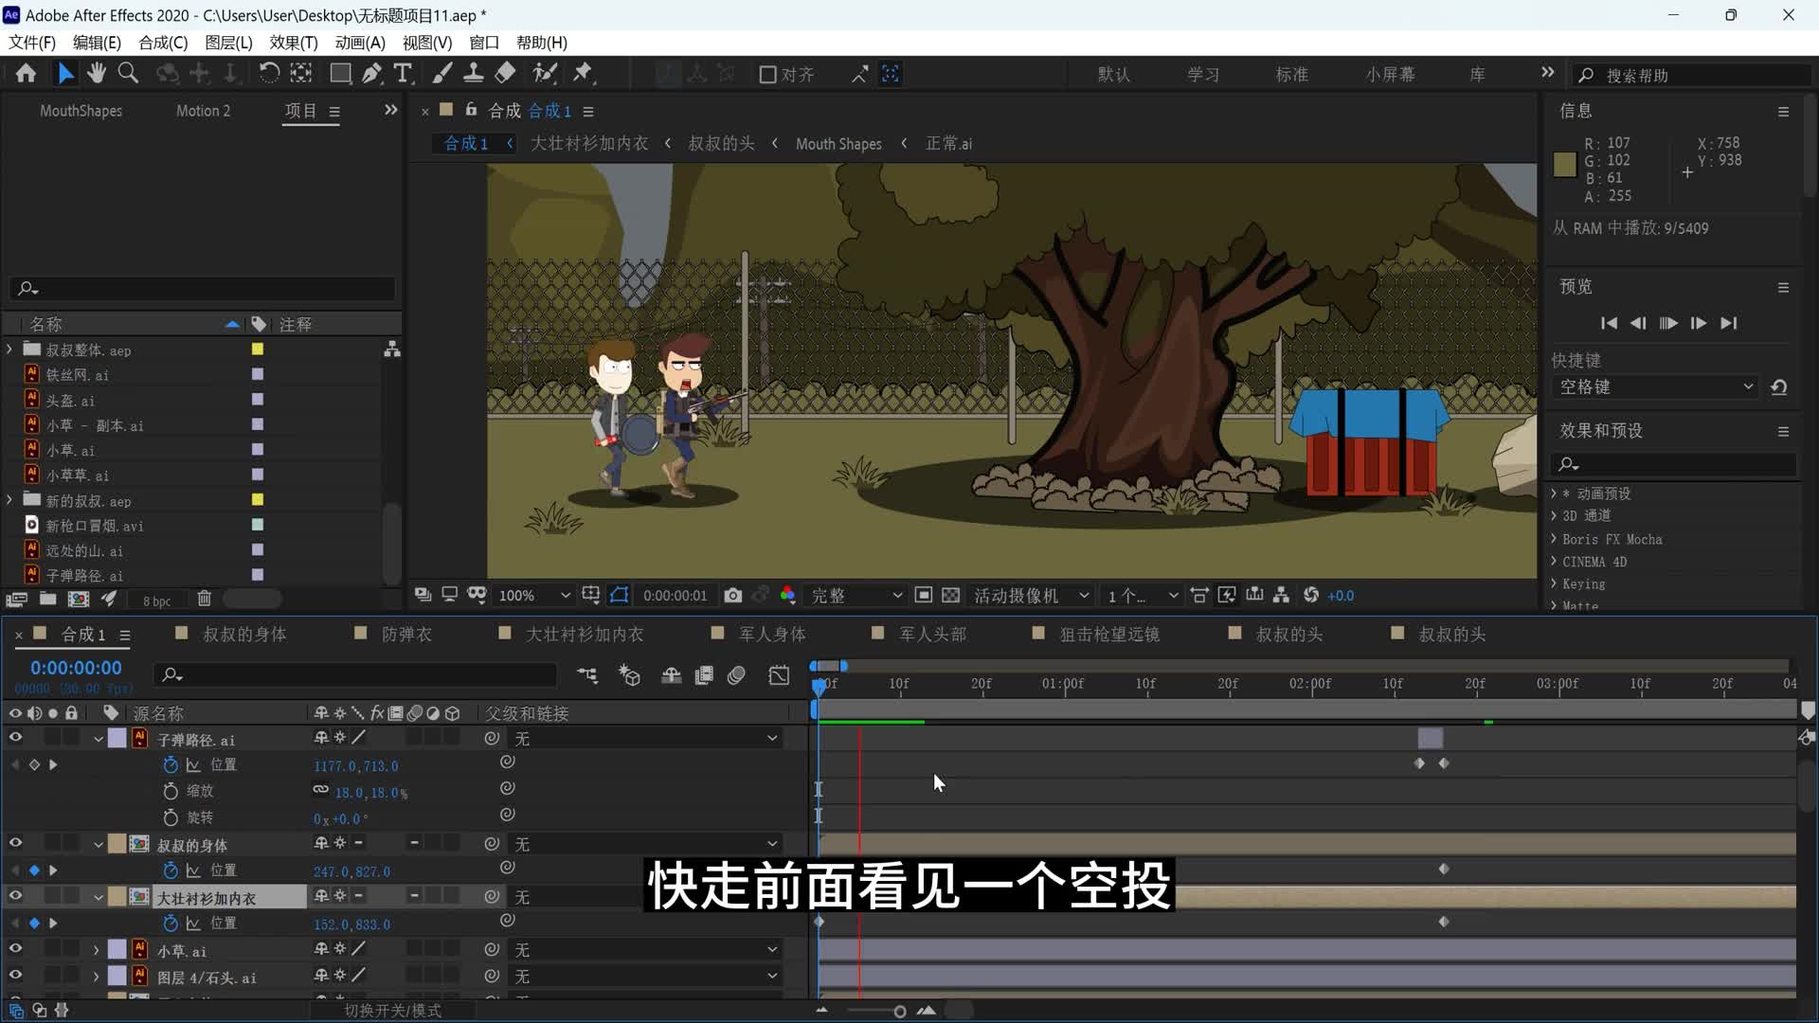This screenshot has width=1819, height=1023.
Task: Collapse the 叔叔的身体 layer properties
Action: 98,844
